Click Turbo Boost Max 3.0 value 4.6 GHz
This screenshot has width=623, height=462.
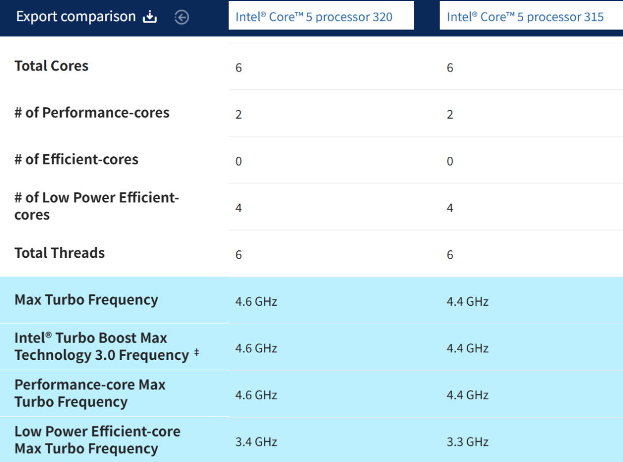point(256,348)
